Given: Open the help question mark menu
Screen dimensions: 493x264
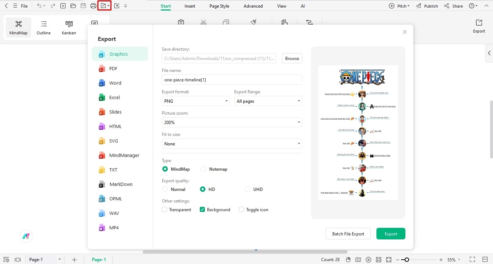Looking at the screenshot, I should click(x=473, y=6).
